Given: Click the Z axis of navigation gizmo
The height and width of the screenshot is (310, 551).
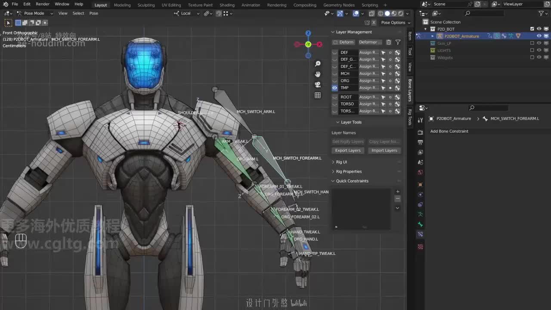Looking at the screenshot, I should (308, 33).
